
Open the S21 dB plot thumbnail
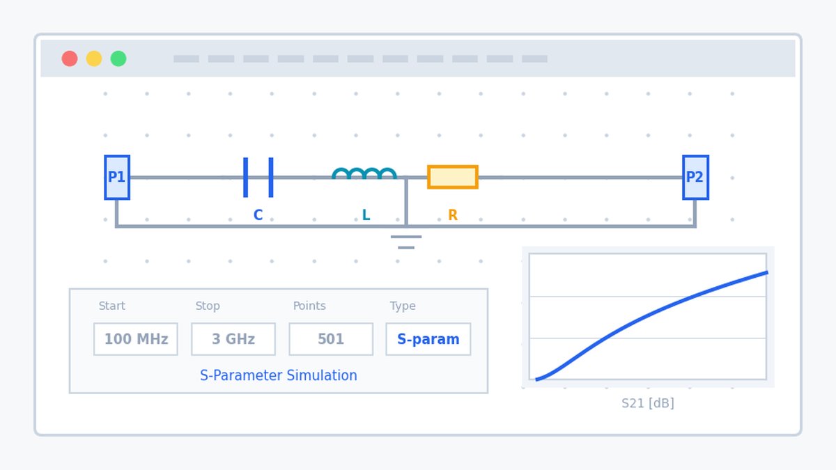coord(648,317)
